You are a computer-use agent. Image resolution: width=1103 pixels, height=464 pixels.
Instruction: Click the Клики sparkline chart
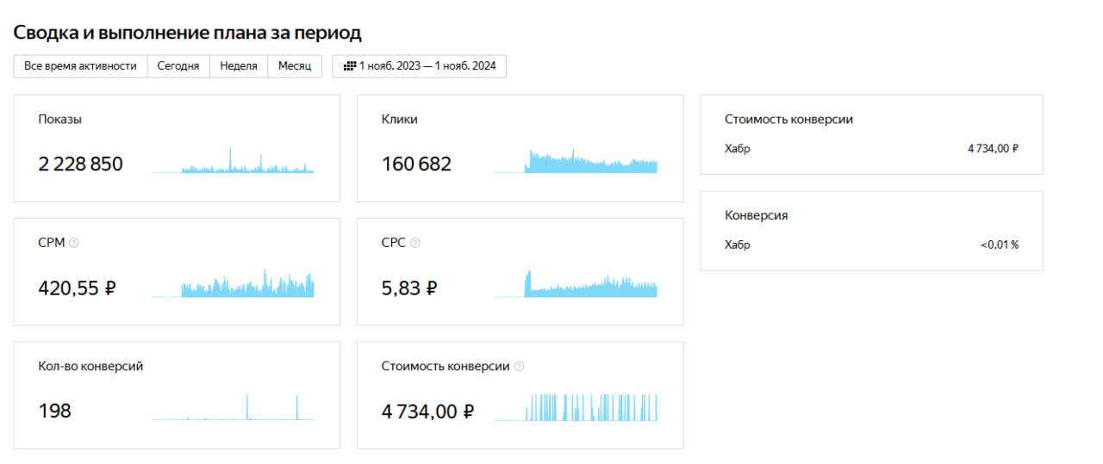[576, 162]
